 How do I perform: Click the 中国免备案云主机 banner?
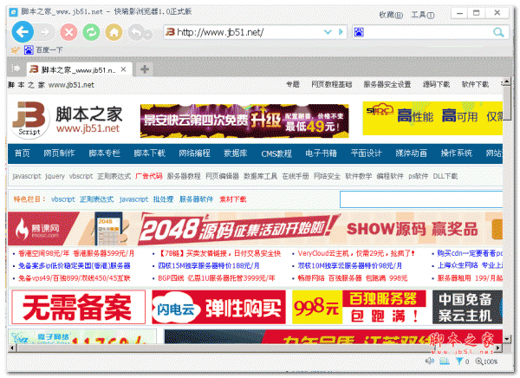[x=468, y=307]
